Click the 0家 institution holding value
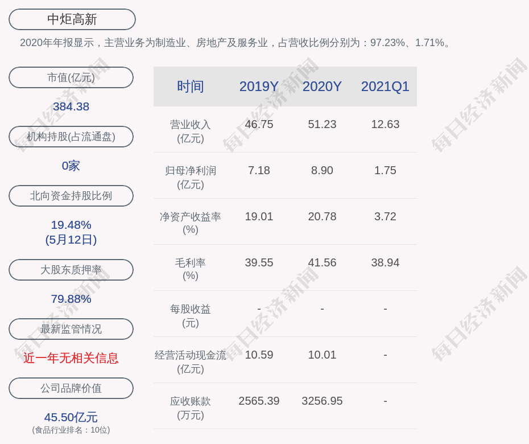529x444 pixels. [71, 166]
